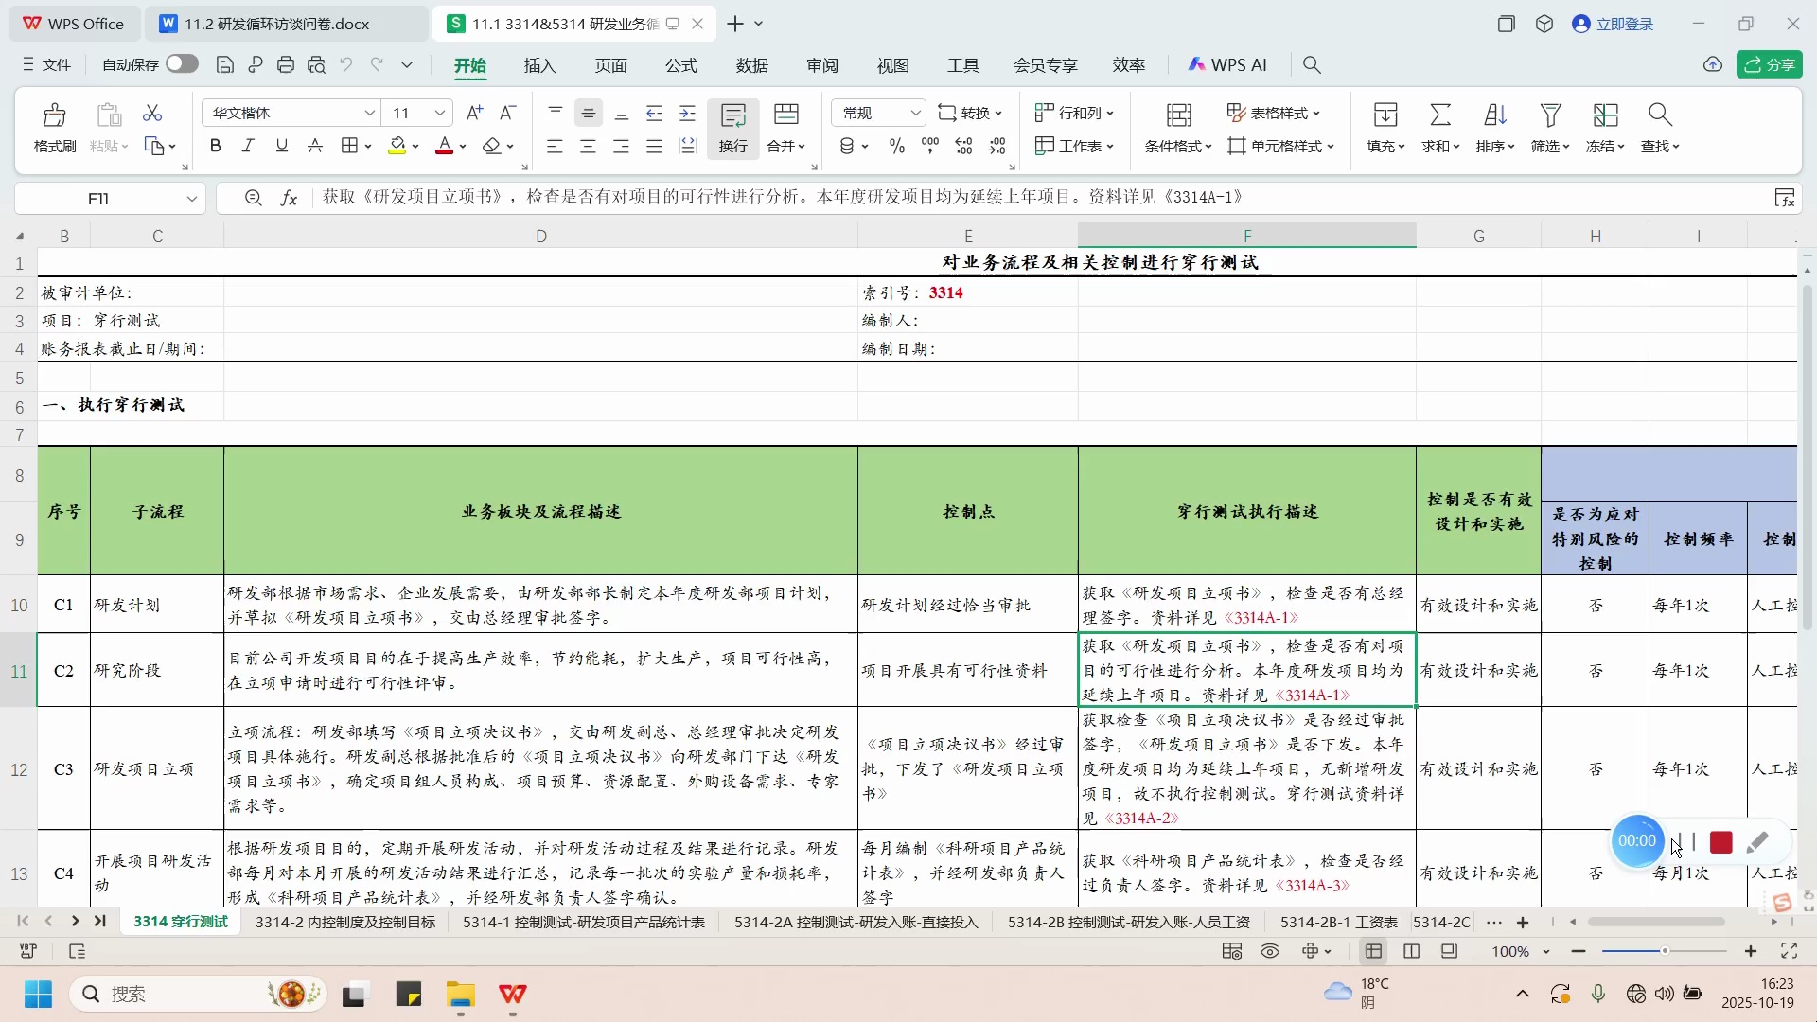This screenshot has width=1817, height=1022.
Task: Enable eye protection mode in status bar
Action: [1270, 951]
